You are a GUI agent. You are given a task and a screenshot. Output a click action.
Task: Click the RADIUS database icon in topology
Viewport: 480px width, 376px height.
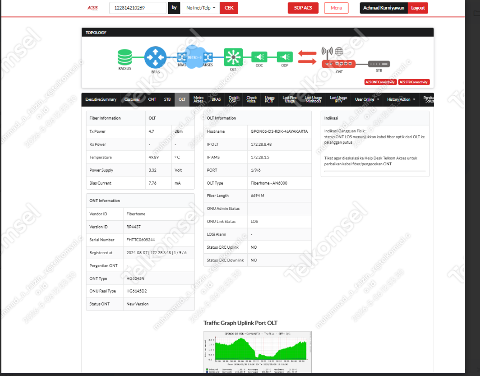pyautogui.click(x=125, y=57)
